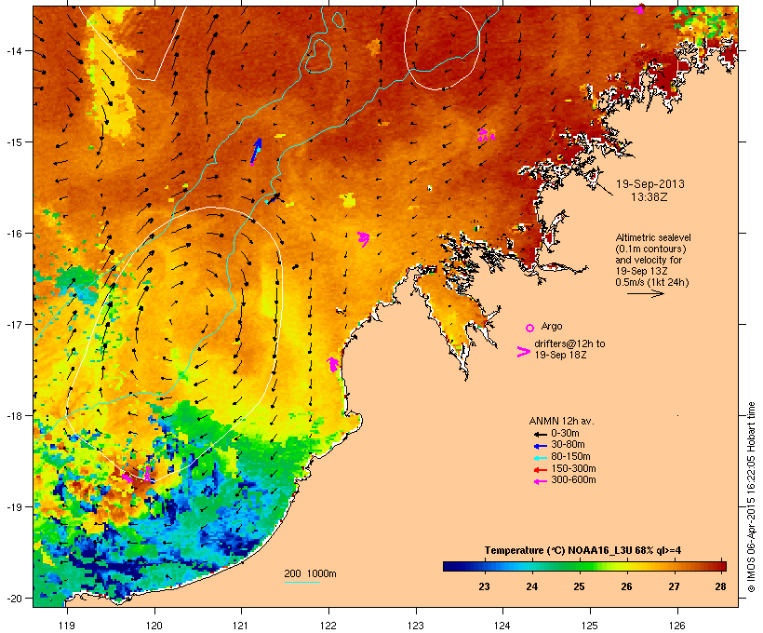Click the red 150-300m legend arrow

coord(540,469)
